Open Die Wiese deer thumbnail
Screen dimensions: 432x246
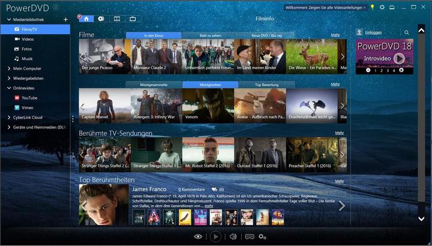pos(312,56)
